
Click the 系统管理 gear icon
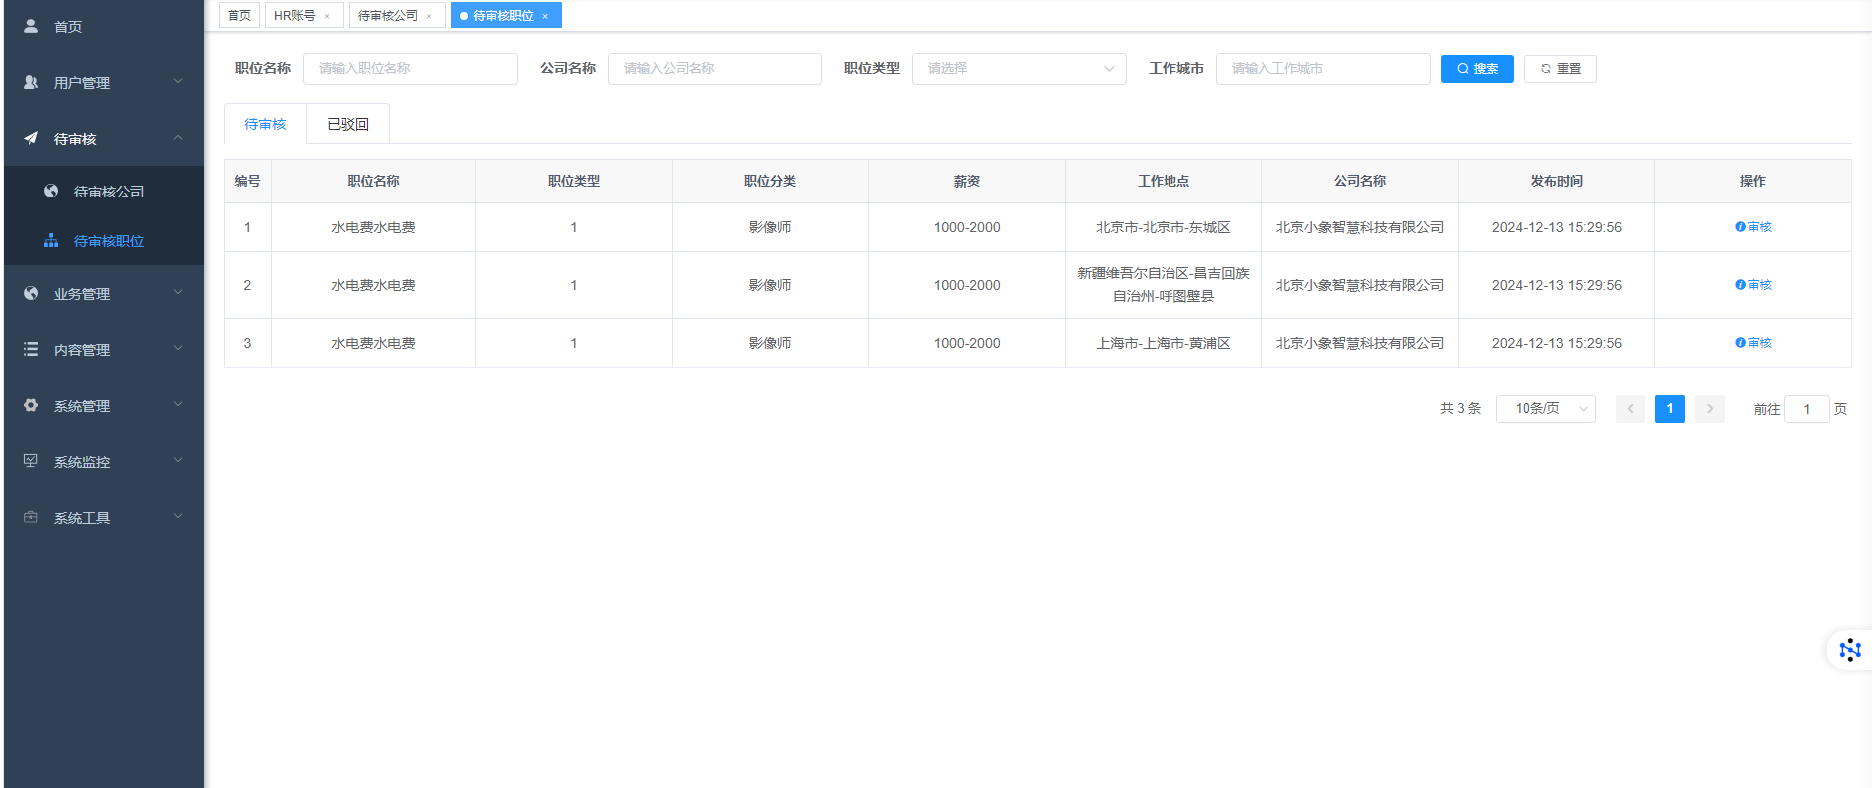[31, 405]
